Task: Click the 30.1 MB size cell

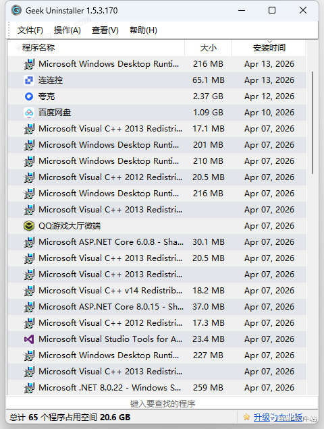Action: pos(209,242)
